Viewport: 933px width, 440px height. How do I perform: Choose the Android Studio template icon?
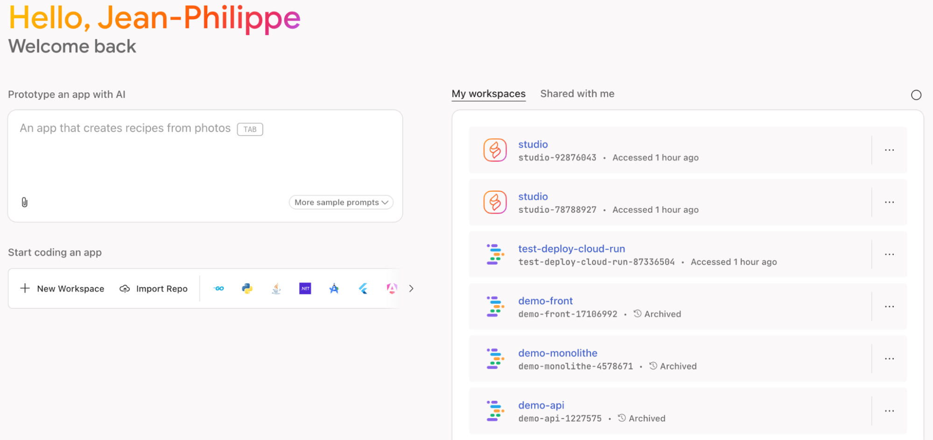click(334, 289)
